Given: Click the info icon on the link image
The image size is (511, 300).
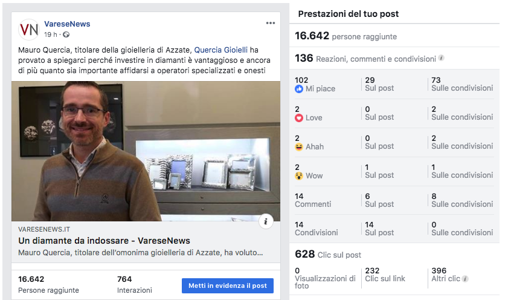Looking at the screenshot, I should pos(266,221).
